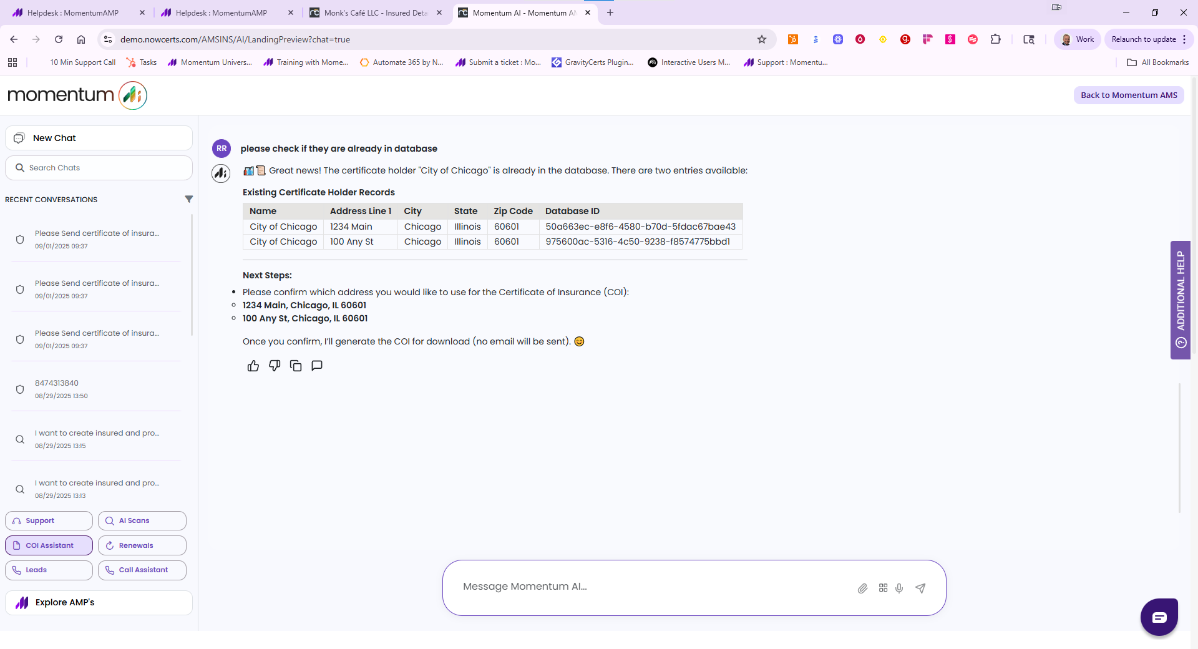The height and width of the screenshot is (649, 1198).
Task: Open AI Scans
Action: [142, 520]
